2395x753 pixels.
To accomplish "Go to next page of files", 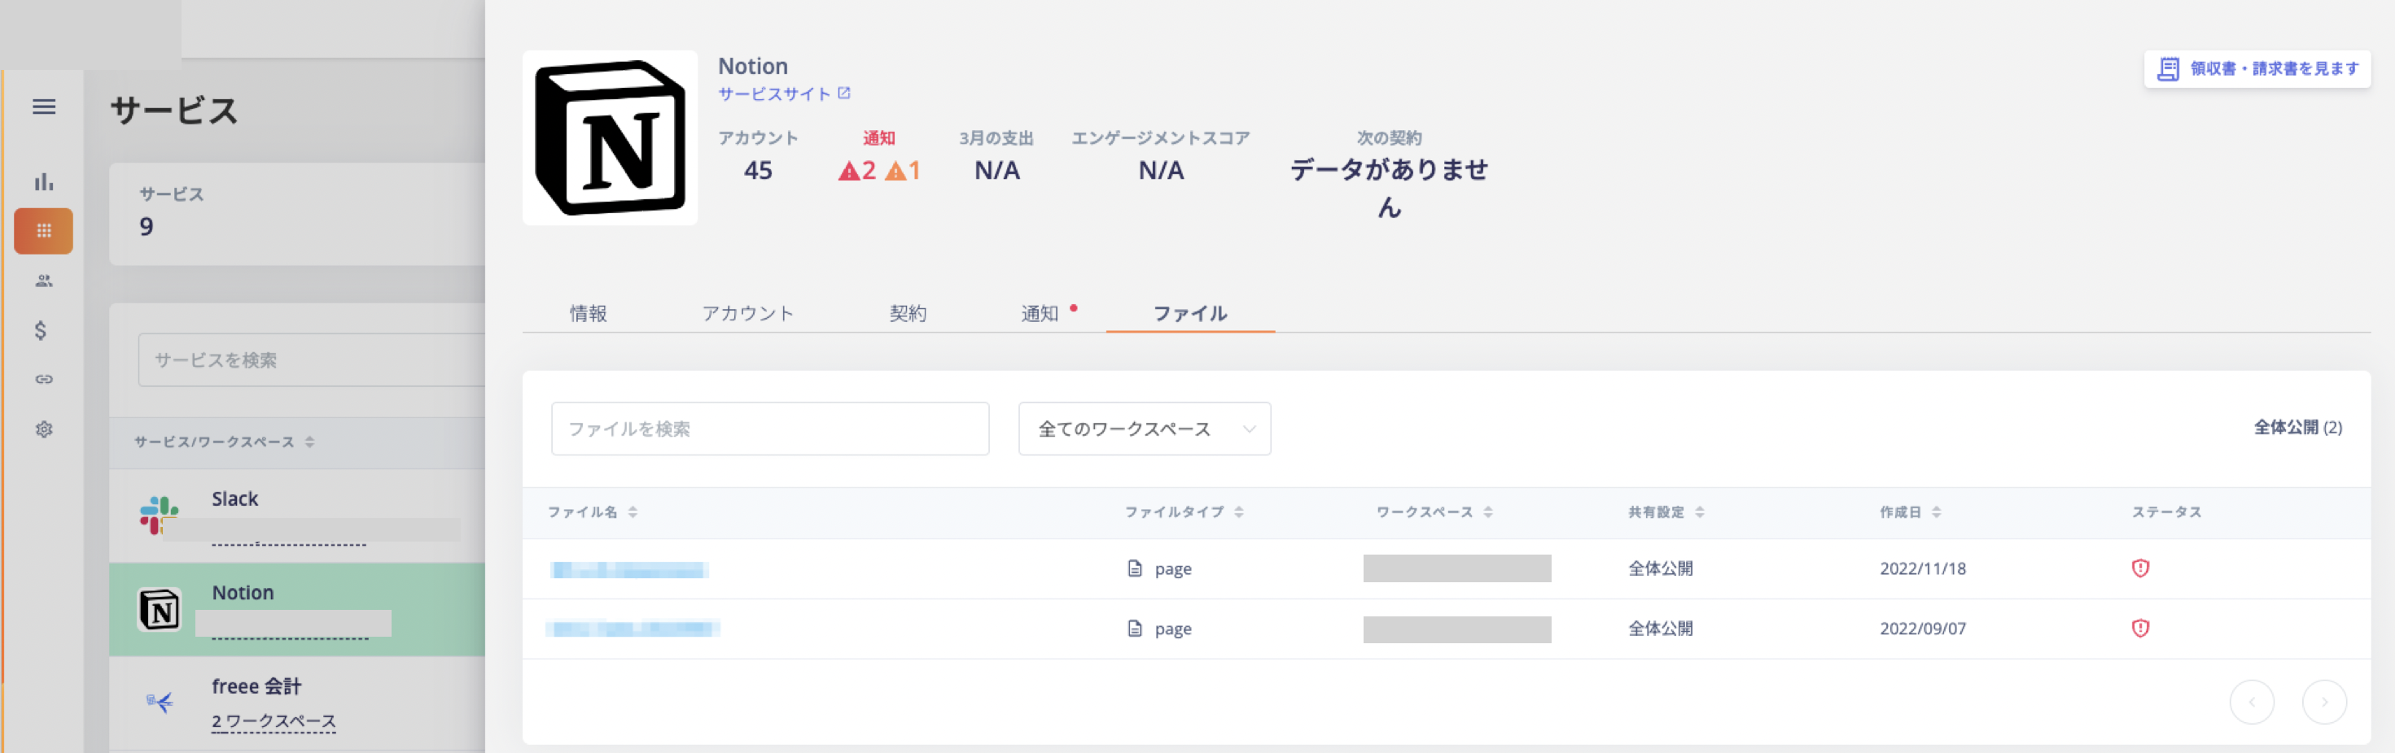I will [x=2323, y=702].
